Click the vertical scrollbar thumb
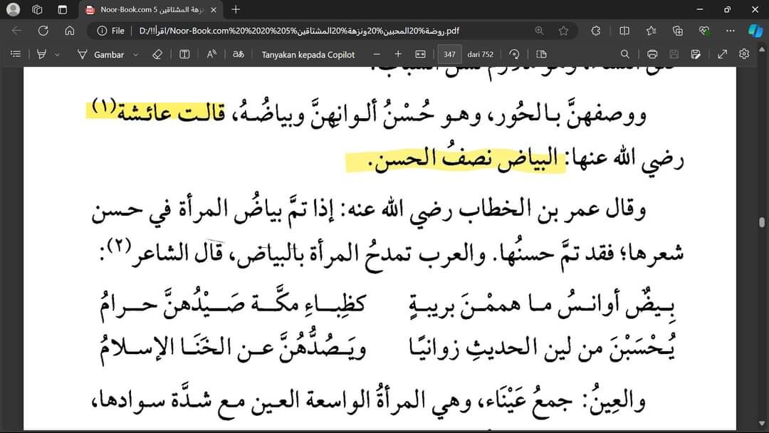Viewport: 769px width, 433px height. tap(762, 222)
